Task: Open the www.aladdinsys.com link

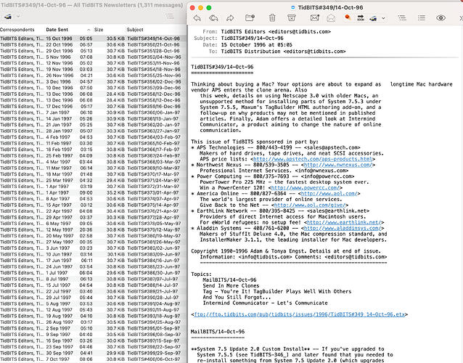Action: click(x=343, y=228)
